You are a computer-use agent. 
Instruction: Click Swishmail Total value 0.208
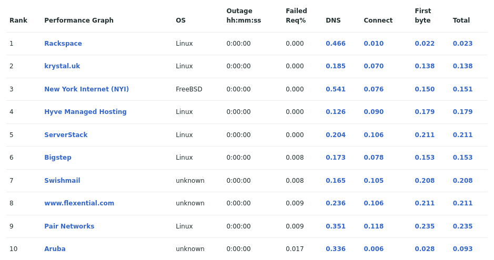pyautogui.click(x=463, y=181)
